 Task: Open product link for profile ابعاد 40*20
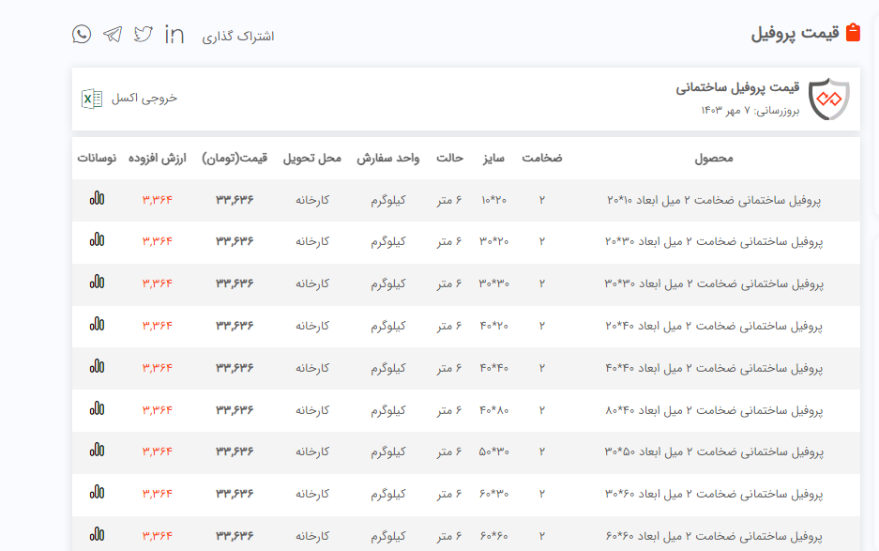(714, 326)
